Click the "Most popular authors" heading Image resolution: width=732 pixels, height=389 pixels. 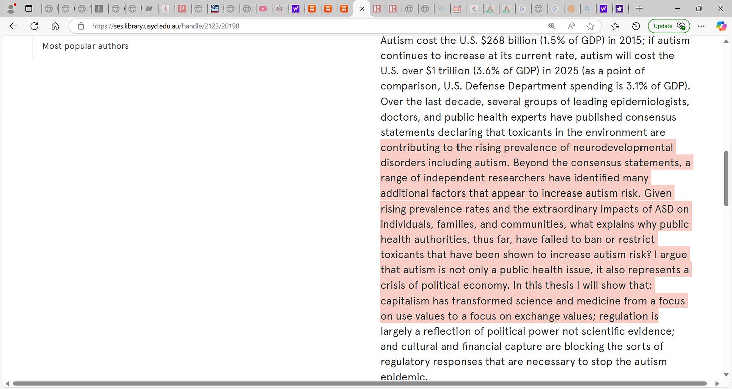click(85, 46)
